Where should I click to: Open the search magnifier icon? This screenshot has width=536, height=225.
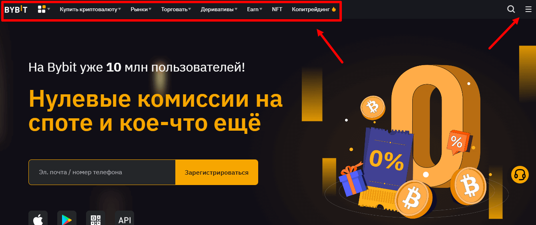point(511,9)
